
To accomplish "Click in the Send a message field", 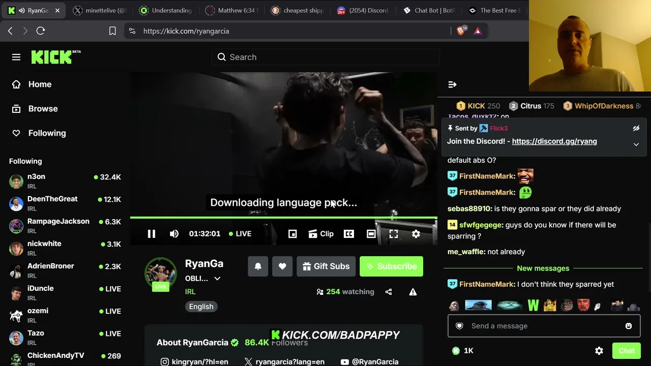I will [544, 326].
